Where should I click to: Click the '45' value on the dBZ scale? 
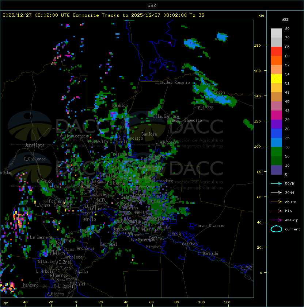click(287, 101)
